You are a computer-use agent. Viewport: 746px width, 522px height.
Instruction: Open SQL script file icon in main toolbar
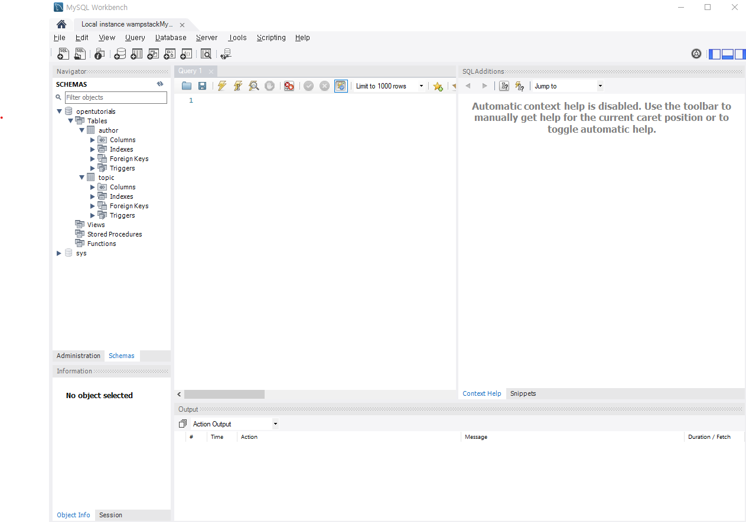click(80, 54)
